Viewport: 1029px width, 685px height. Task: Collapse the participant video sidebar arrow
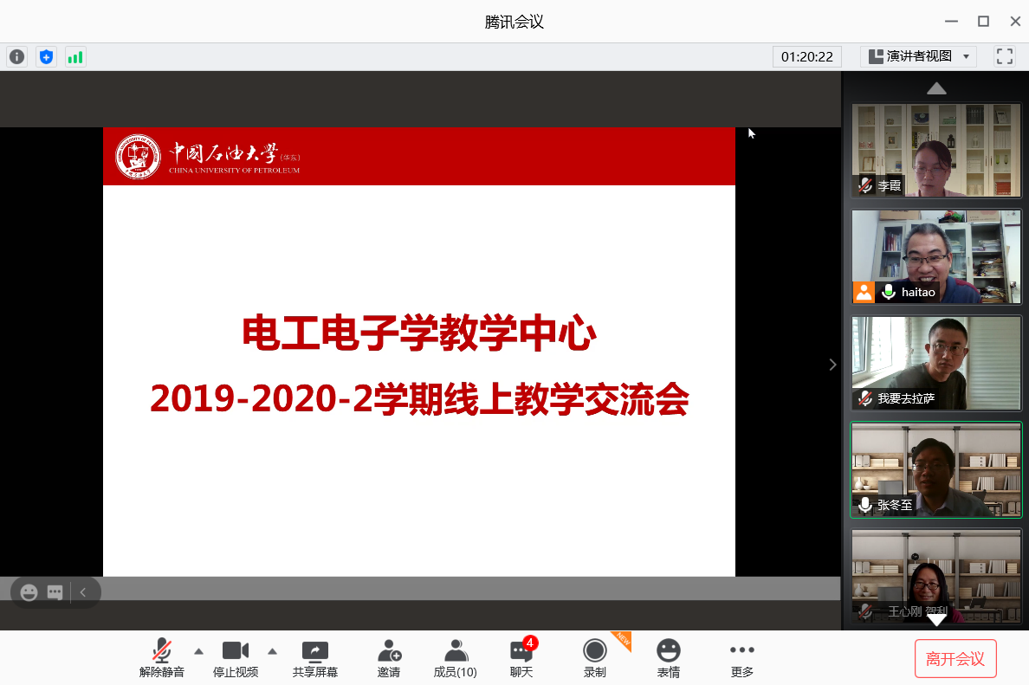[x=832, y=365]
